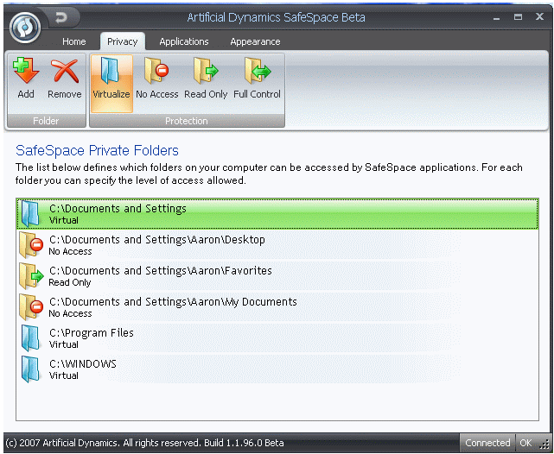554x454 pixels.
Task: Click the window resize grip in corner
Action: [544, 445]
